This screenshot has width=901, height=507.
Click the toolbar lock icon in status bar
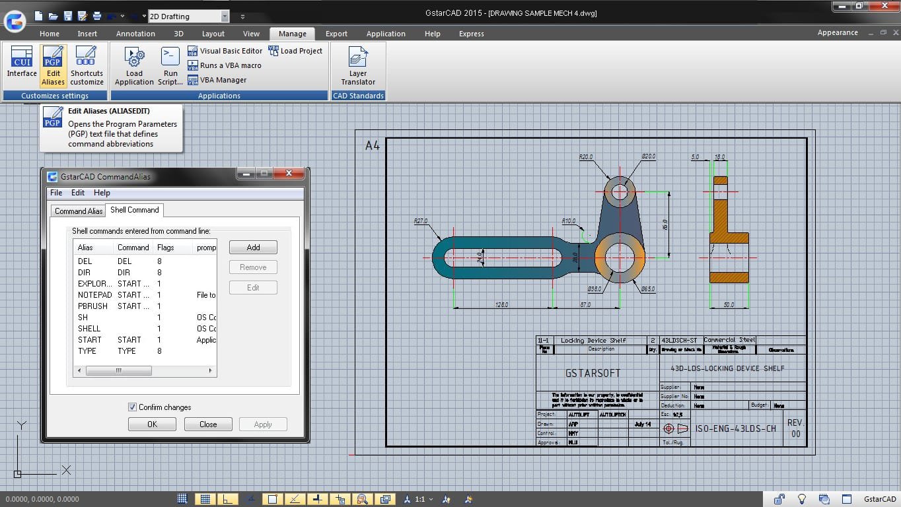click(x=779, y=499)
